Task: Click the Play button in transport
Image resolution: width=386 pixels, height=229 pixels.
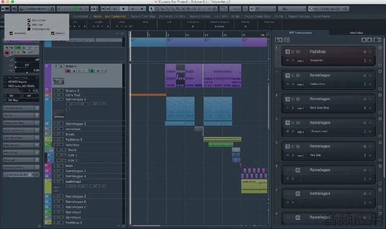Action: tap(133, 9)
